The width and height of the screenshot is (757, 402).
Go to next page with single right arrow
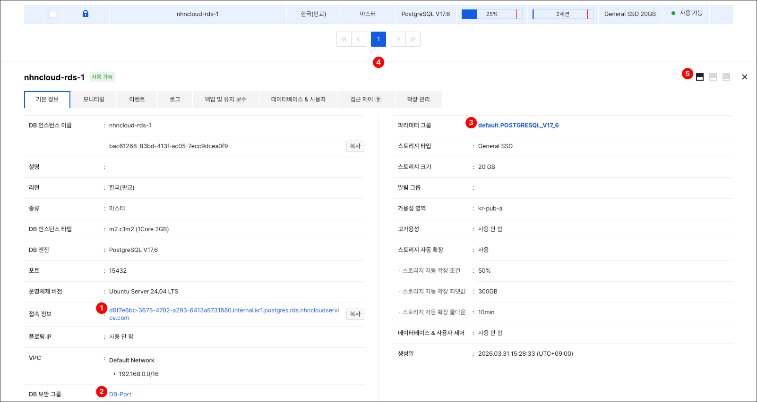398,39
